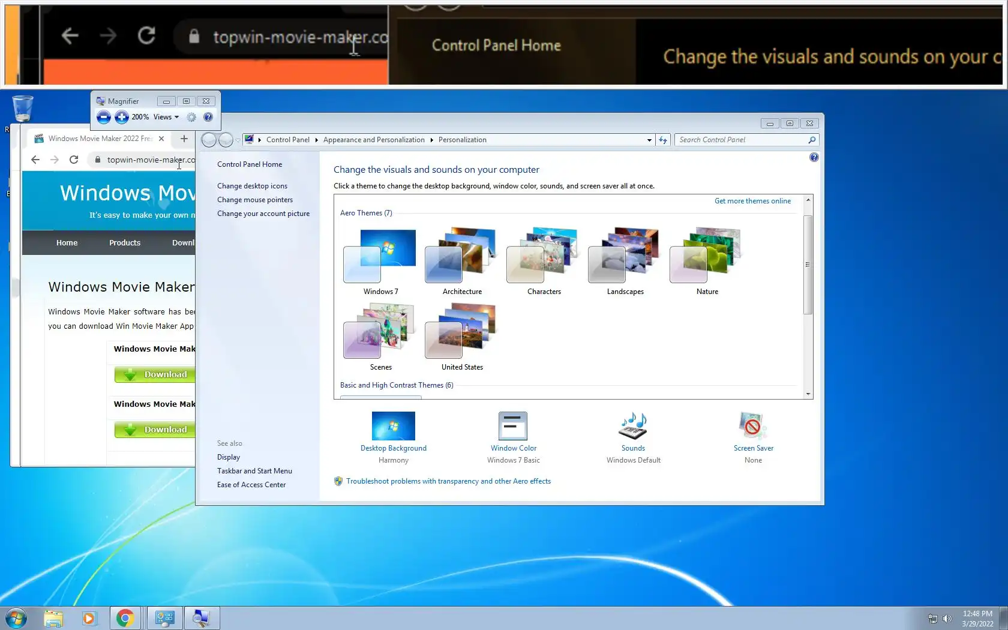The image size is (1008, 630).
Task: Open Magnifier options gear icon
Action: 191,117
